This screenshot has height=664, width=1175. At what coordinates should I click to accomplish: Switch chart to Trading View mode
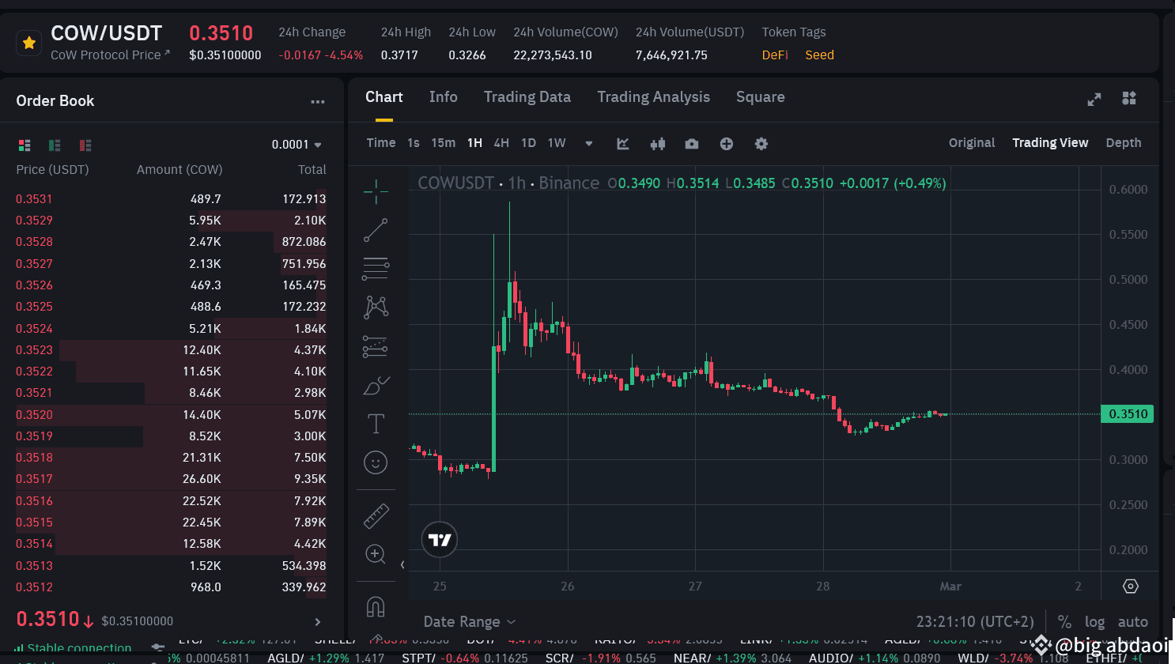click(x=1050, y=143)
